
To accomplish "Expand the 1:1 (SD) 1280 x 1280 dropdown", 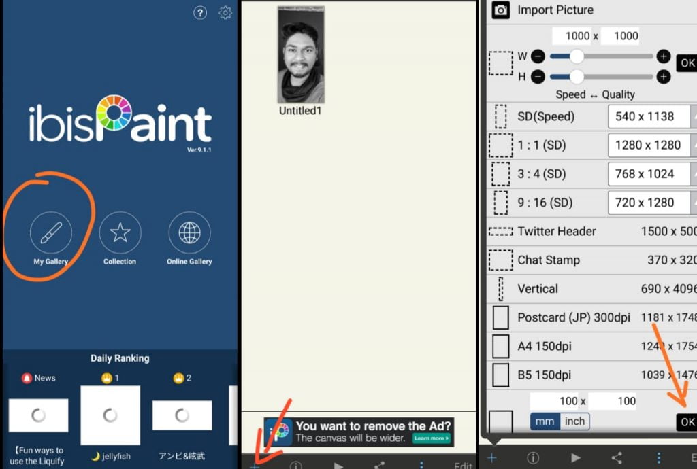I will coord(651,145).
